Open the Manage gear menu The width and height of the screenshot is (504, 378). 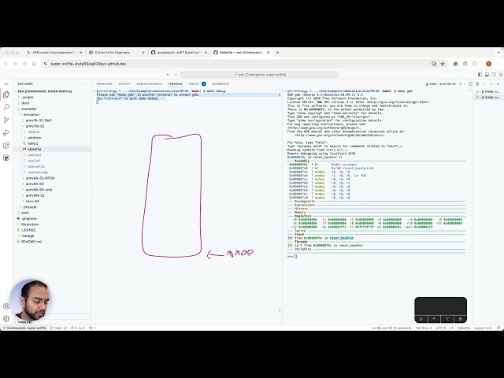6,318
